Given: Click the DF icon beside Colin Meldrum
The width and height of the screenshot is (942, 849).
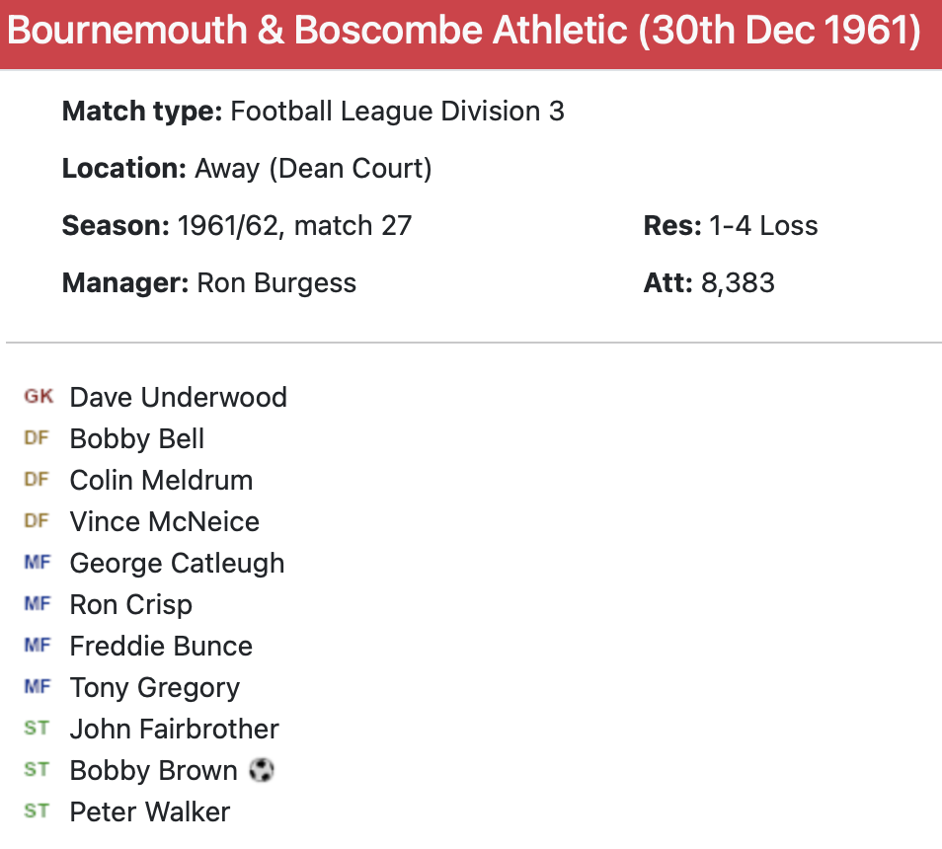Looking at the screenshot, I should pos(37,480).
